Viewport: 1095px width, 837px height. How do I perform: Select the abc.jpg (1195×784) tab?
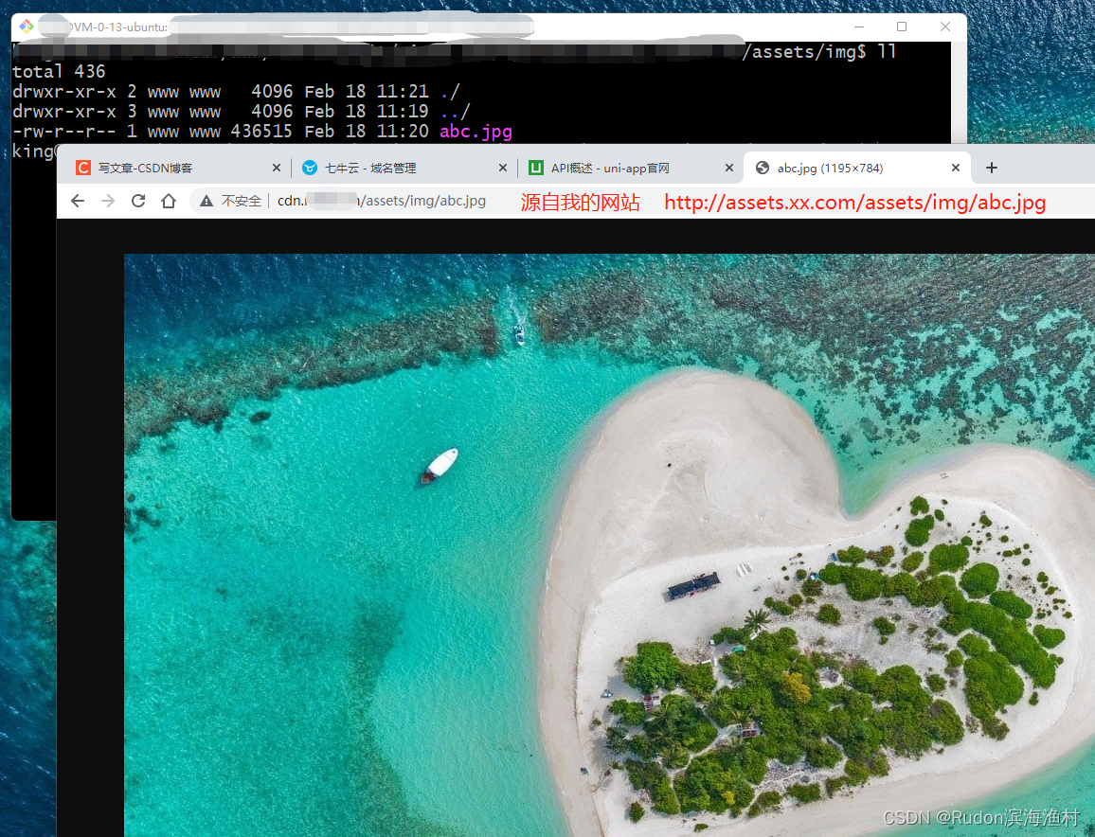(856, 168)
